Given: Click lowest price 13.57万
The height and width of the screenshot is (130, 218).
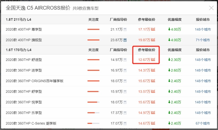Looking at the screenshot, I should tap(144, 92).
